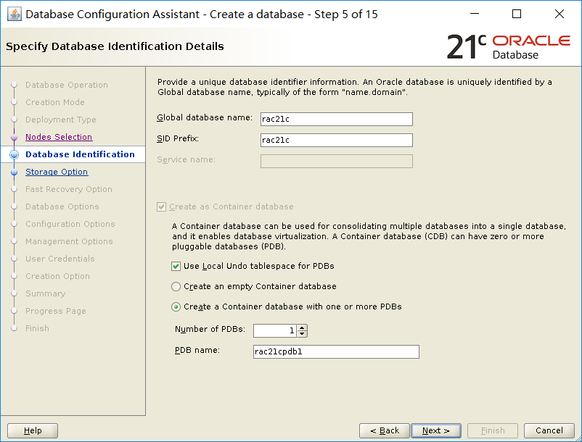This screenshot has width=582, height=442.
Task: Increase the Number of PDBs value
Action: point(302,328)
